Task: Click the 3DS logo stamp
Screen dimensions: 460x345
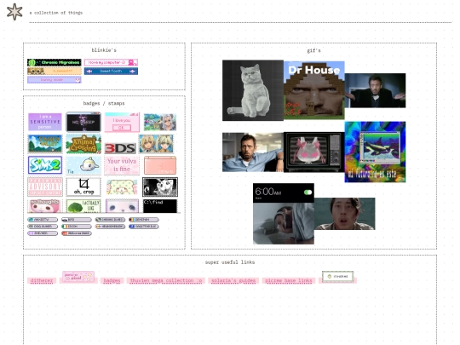Action: (x=120, y=148)
